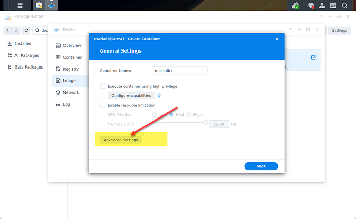
Task: Open the DSM main menu grid icon
Action: (x=20, y=5)
